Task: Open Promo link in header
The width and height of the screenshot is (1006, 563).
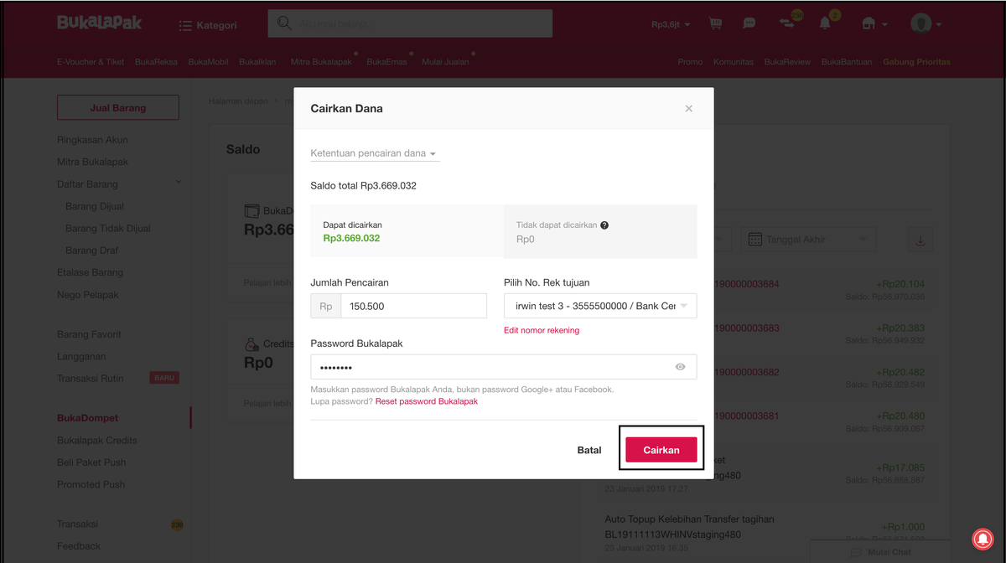Action: tap(690, 62)
